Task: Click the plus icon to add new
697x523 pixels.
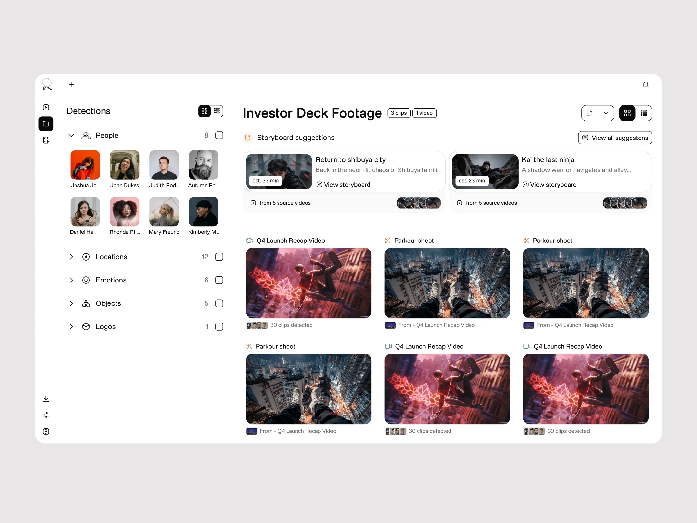Action: (x=71, y=85)
